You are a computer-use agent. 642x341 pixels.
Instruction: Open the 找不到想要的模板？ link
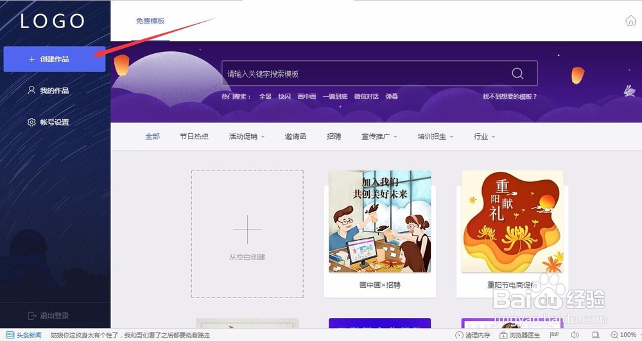click(x=510, y=97)
